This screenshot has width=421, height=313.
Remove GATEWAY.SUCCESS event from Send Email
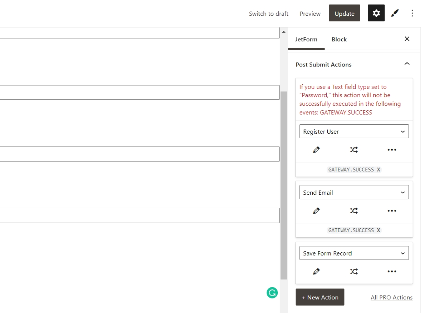(x=379, y=230)
